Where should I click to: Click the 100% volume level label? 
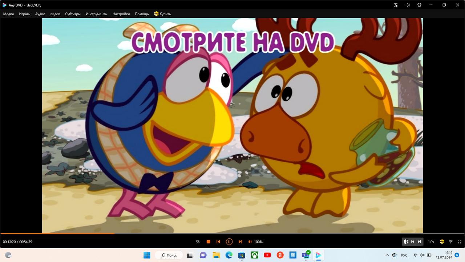258,242
